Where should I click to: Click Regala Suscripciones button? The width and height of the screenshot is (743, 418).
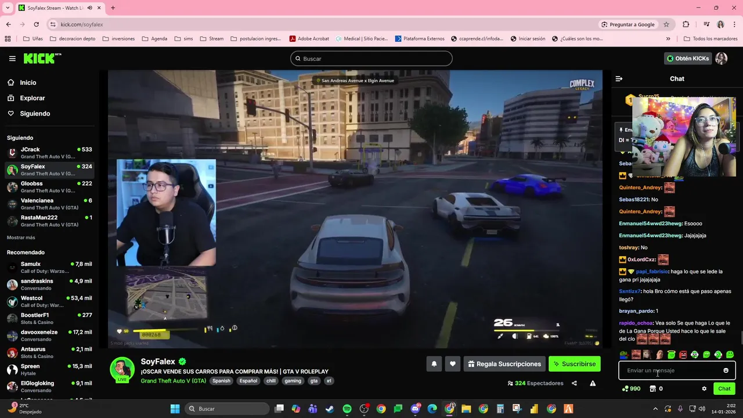tap(504, 364)
